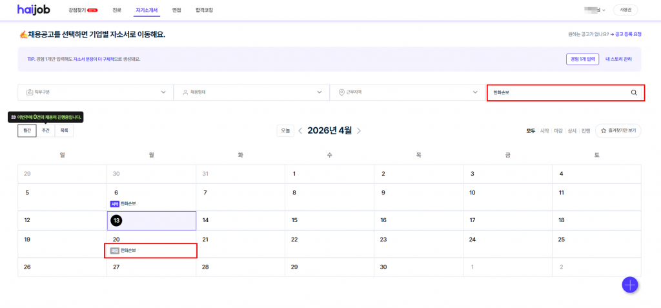Screen dimensions: 661x308
Task: Go to previous month with left arrow
Action: tap(300, 130)
